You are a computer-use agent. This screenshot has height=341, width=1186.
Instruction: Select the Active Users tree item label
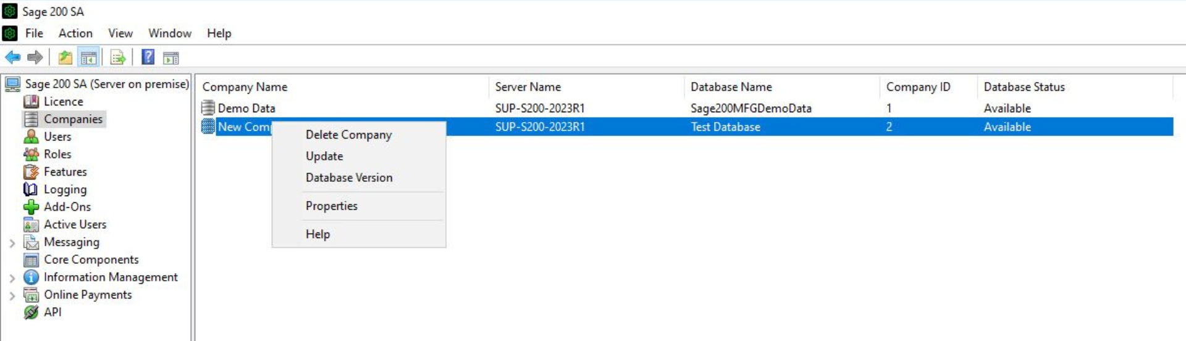coord(75,224)
